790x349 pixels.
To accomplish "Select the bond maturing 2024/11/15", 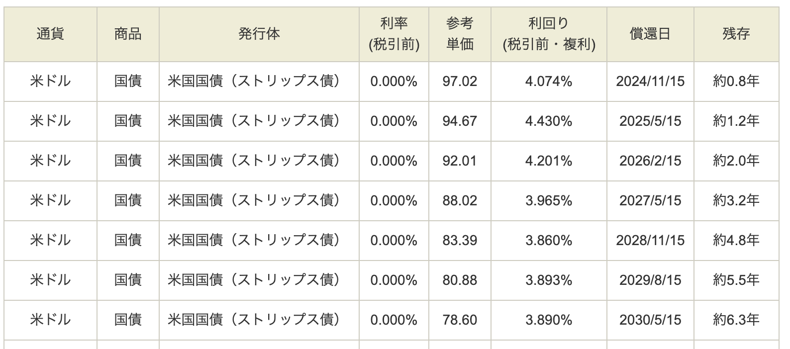I will click(392, 82).
